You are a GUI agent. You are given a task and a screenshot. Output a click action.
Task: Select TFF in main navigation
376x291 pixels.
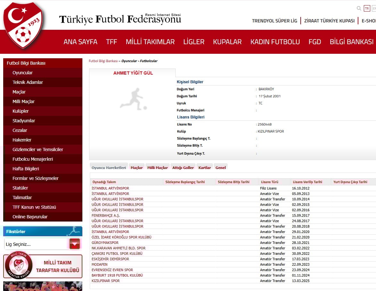(112, 42)
